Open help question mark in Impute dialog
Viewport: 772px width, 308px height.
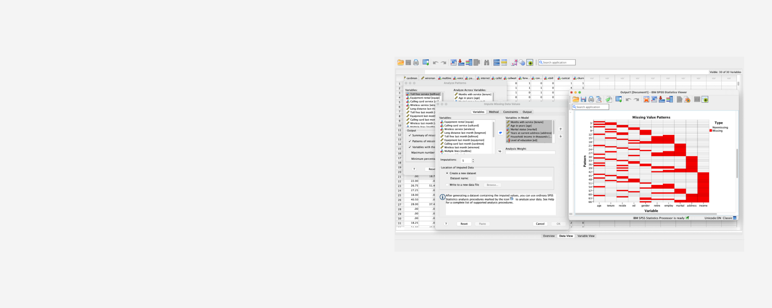click(x=446, y=224)
